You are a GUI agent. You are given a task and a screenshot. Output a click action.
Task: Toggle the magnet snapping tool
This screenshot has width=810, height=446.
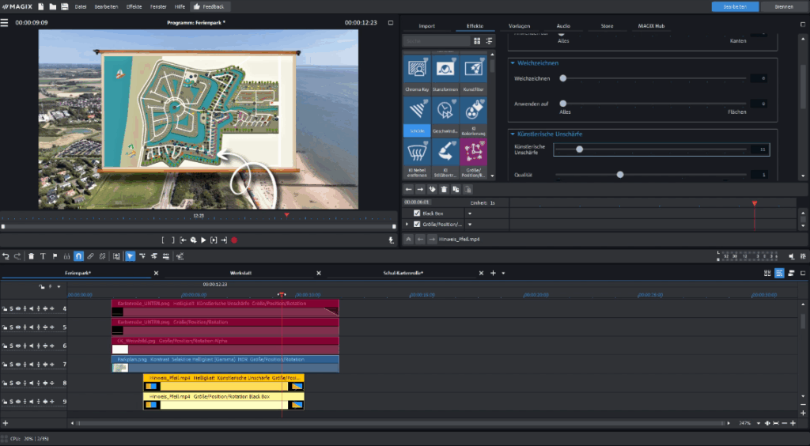(78, 256)
